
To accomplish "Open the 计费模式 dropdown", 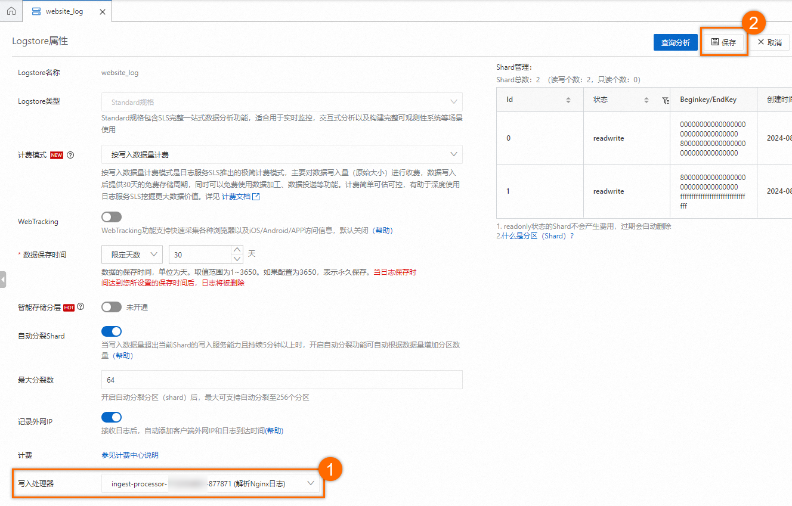I will click(282, 154).
